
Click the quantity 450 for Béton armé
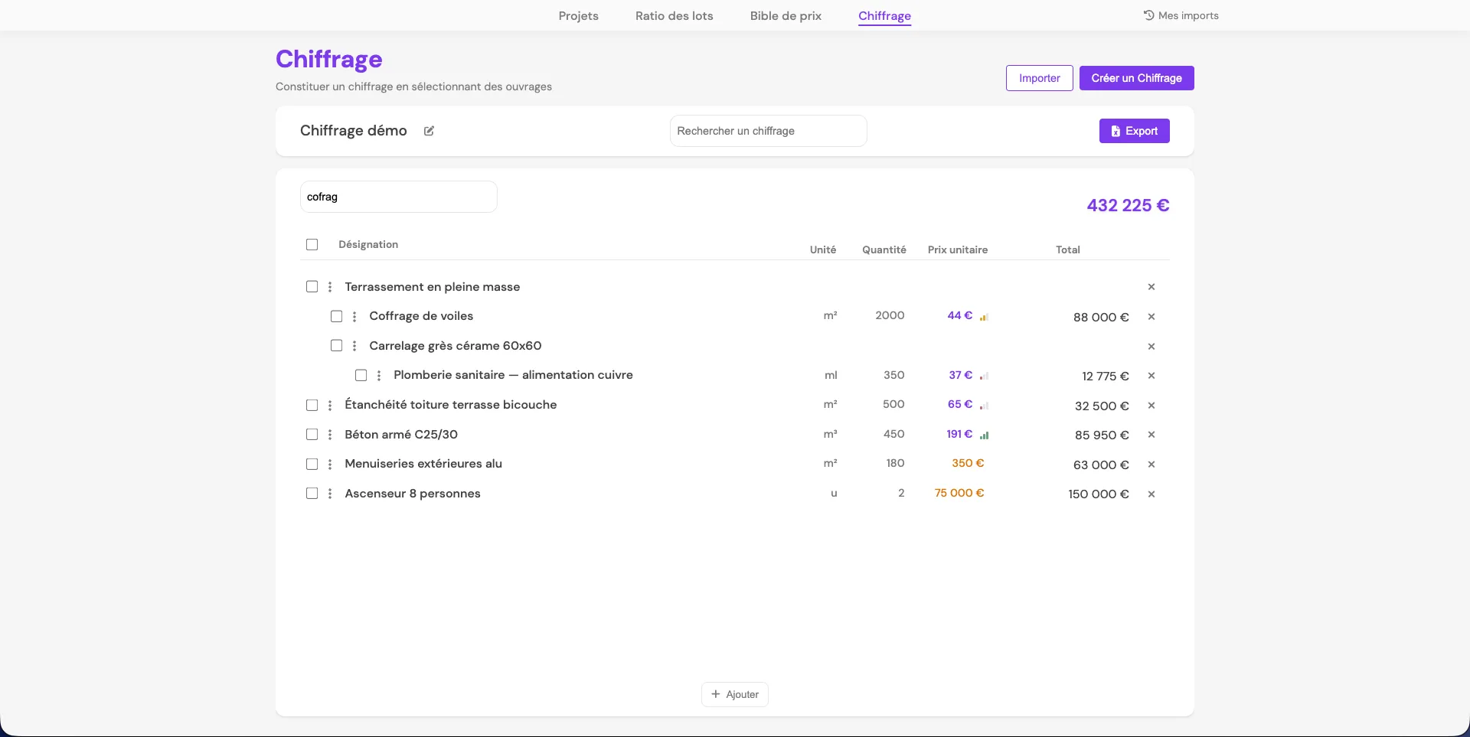(893, 434)
